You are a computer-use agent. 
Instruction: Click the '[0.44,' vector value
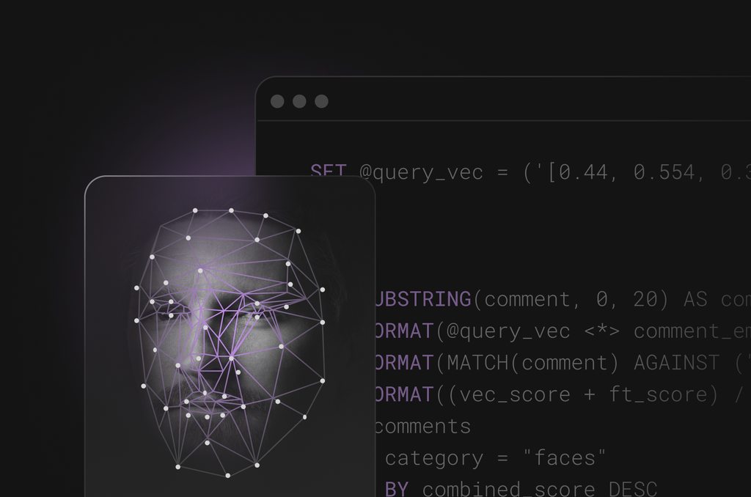pos(582,172)
